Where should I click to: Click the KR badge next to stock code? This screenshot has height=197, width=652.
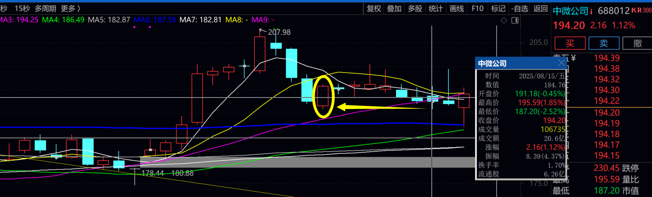637,10
